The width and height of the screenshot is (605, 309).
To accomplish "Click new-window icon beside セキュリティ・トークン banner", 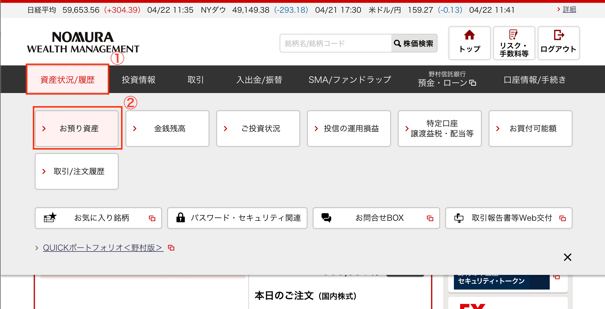I will coord(557,277).
